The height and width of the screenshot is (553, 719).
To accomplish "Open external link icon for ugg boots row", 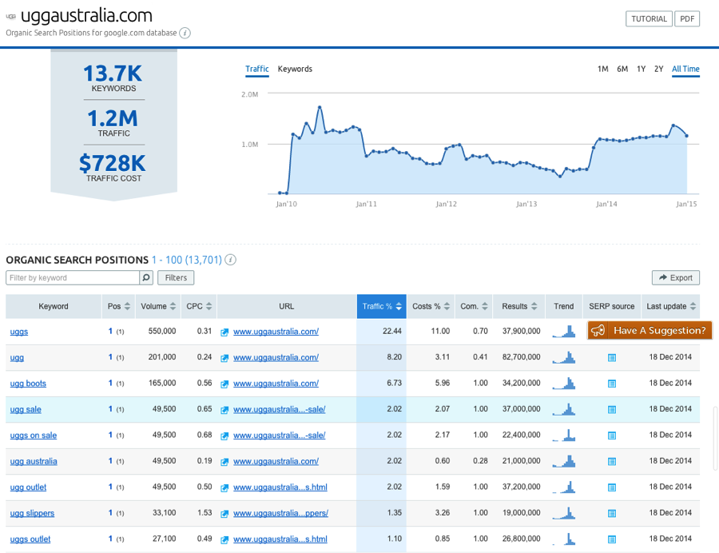I will pyautogui.click(x=224, y=384).
